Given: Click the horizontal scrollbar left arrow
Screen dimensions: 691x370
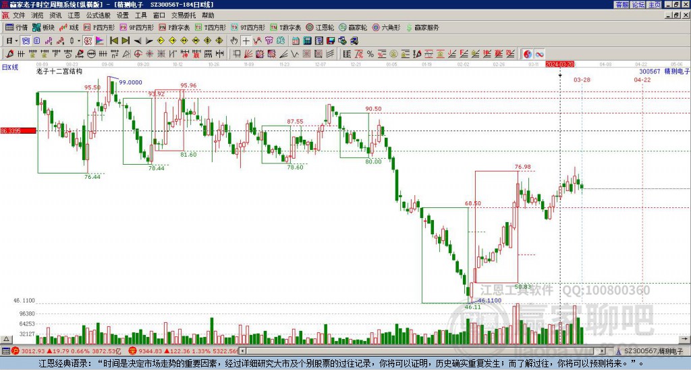Looking at the screenshot, I should click(242, 351).
